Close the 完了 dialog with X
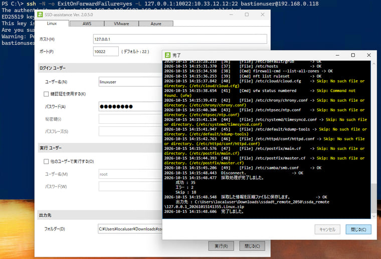The width and height of the screenshot is (381, 259). click(368, 55)
